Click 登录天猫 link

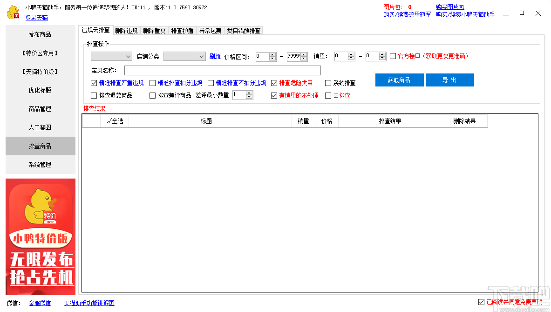tap(36, 18)
